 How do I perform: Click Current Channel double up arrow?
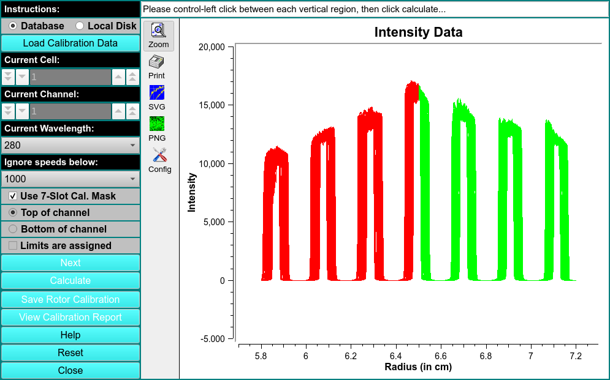133,111
